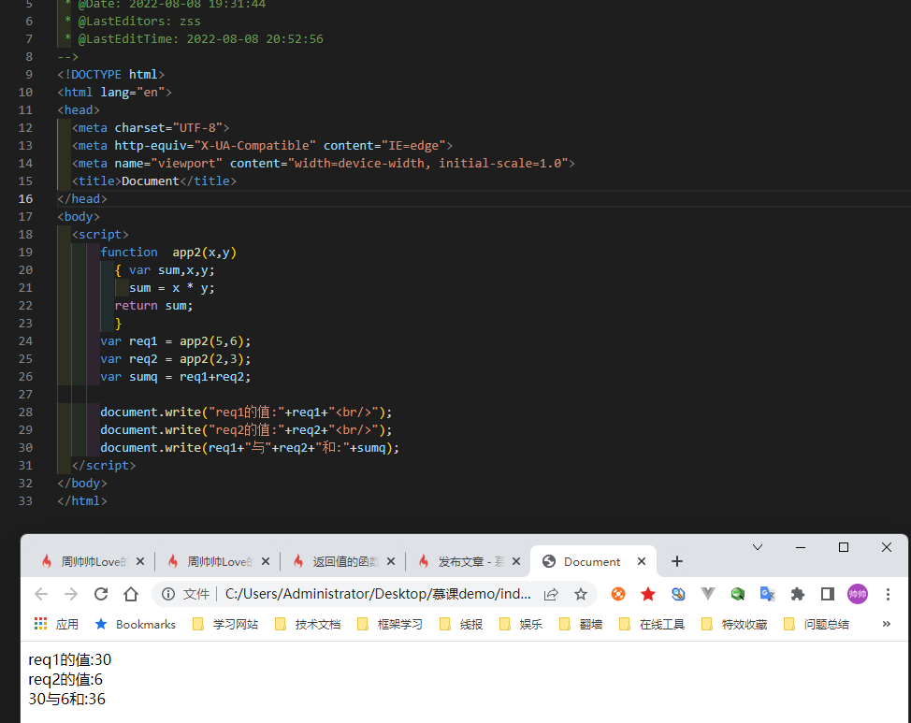Open Chrome's three-dot menu
The height and width of the screenshot is (723, 911).
click(888, 594)
